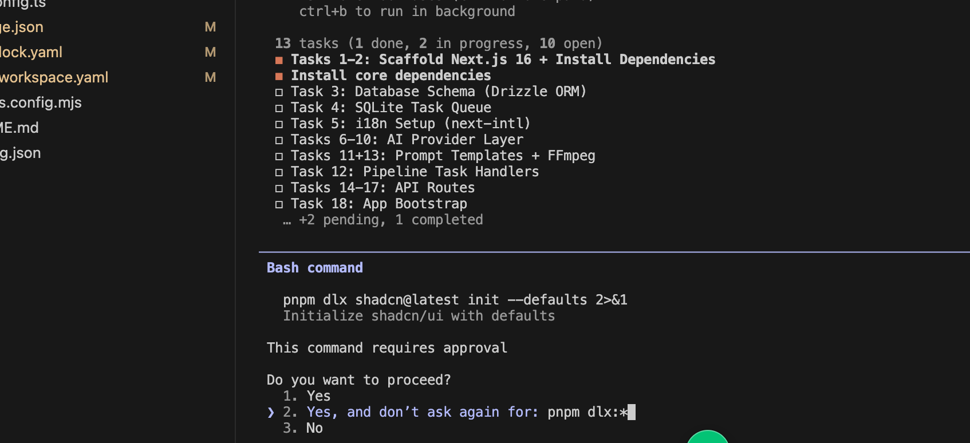Image resolution: width=970 pixels, height=443 pixels.
Task: Click the M badge next to the .json file
Action: tap(210, 27)
